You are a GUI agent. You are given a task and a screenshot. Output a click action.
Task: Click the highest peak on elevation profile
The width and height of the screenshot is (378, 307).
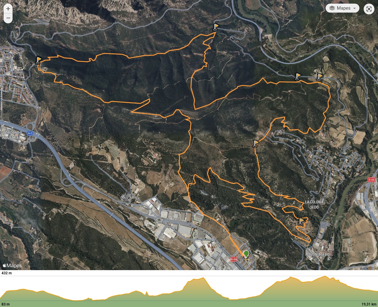325,277
